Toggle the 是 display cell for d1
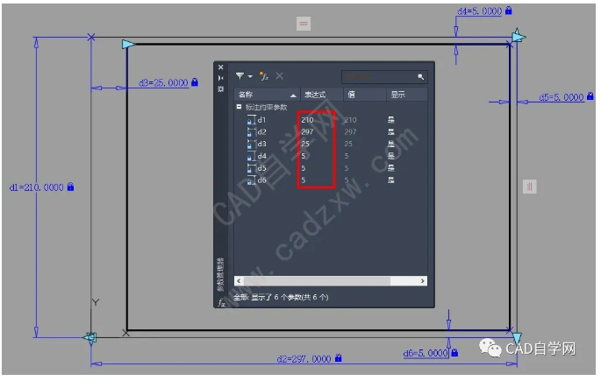601x381 pixels. [391, 120]
